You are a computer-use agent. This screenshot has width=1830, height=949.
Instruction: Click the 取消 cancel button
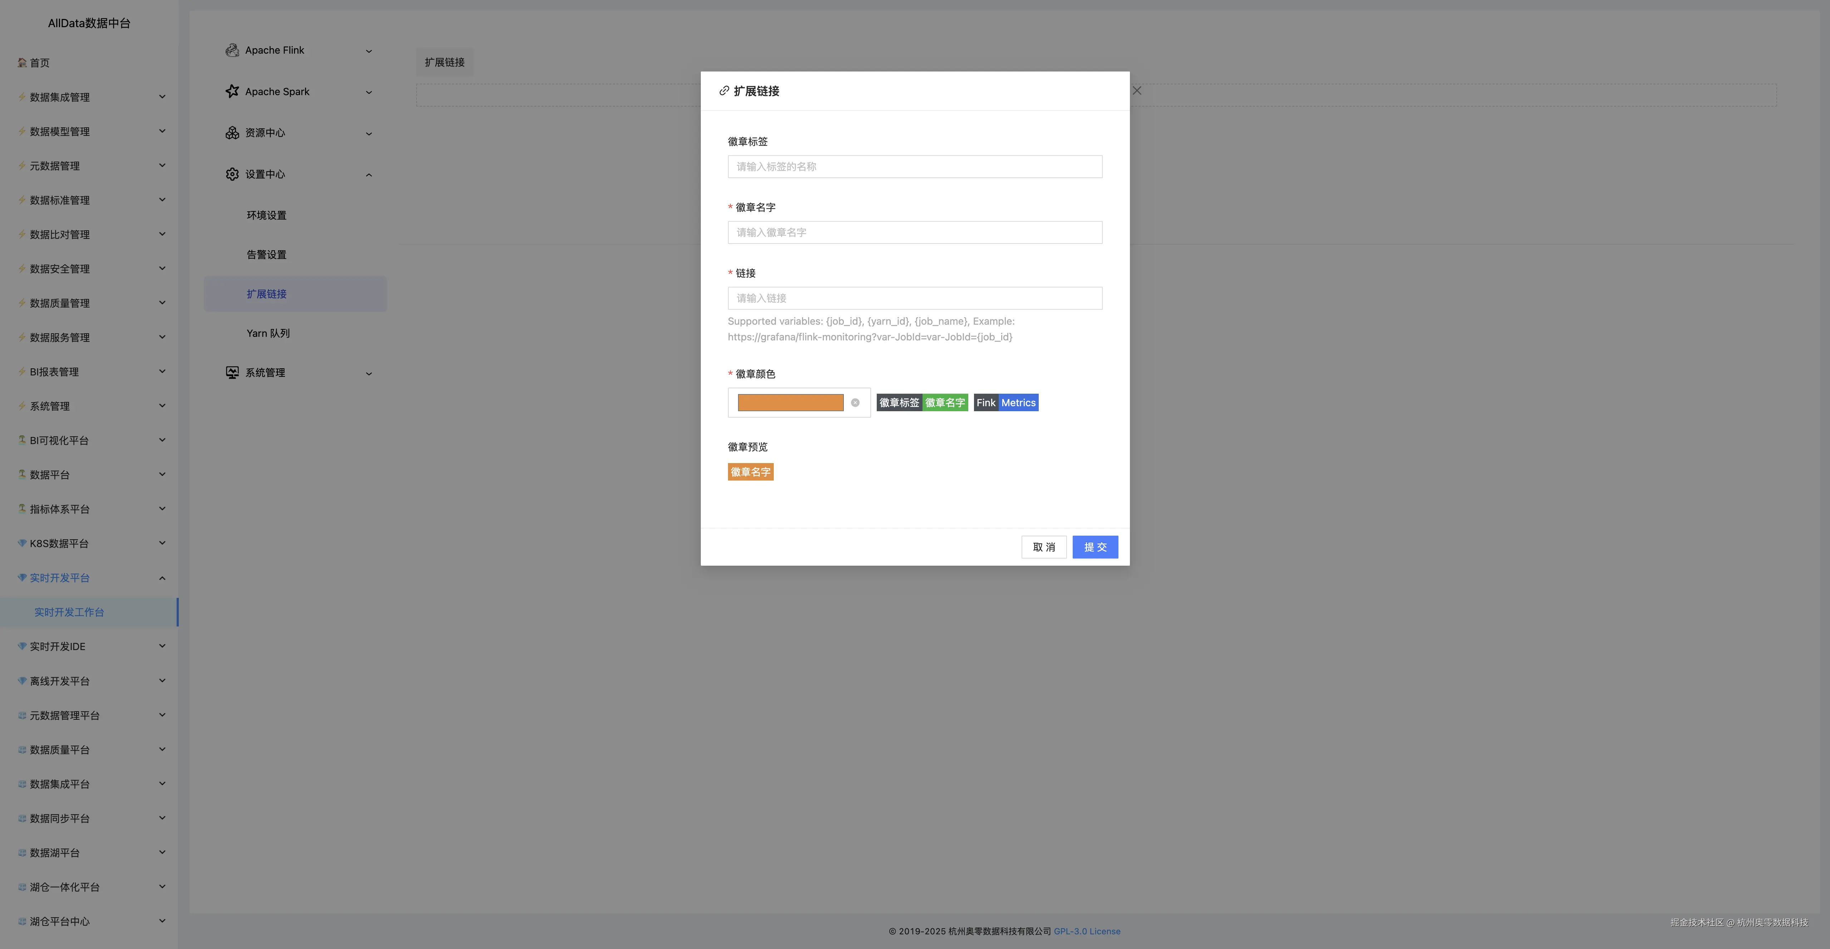point(1044,547)
